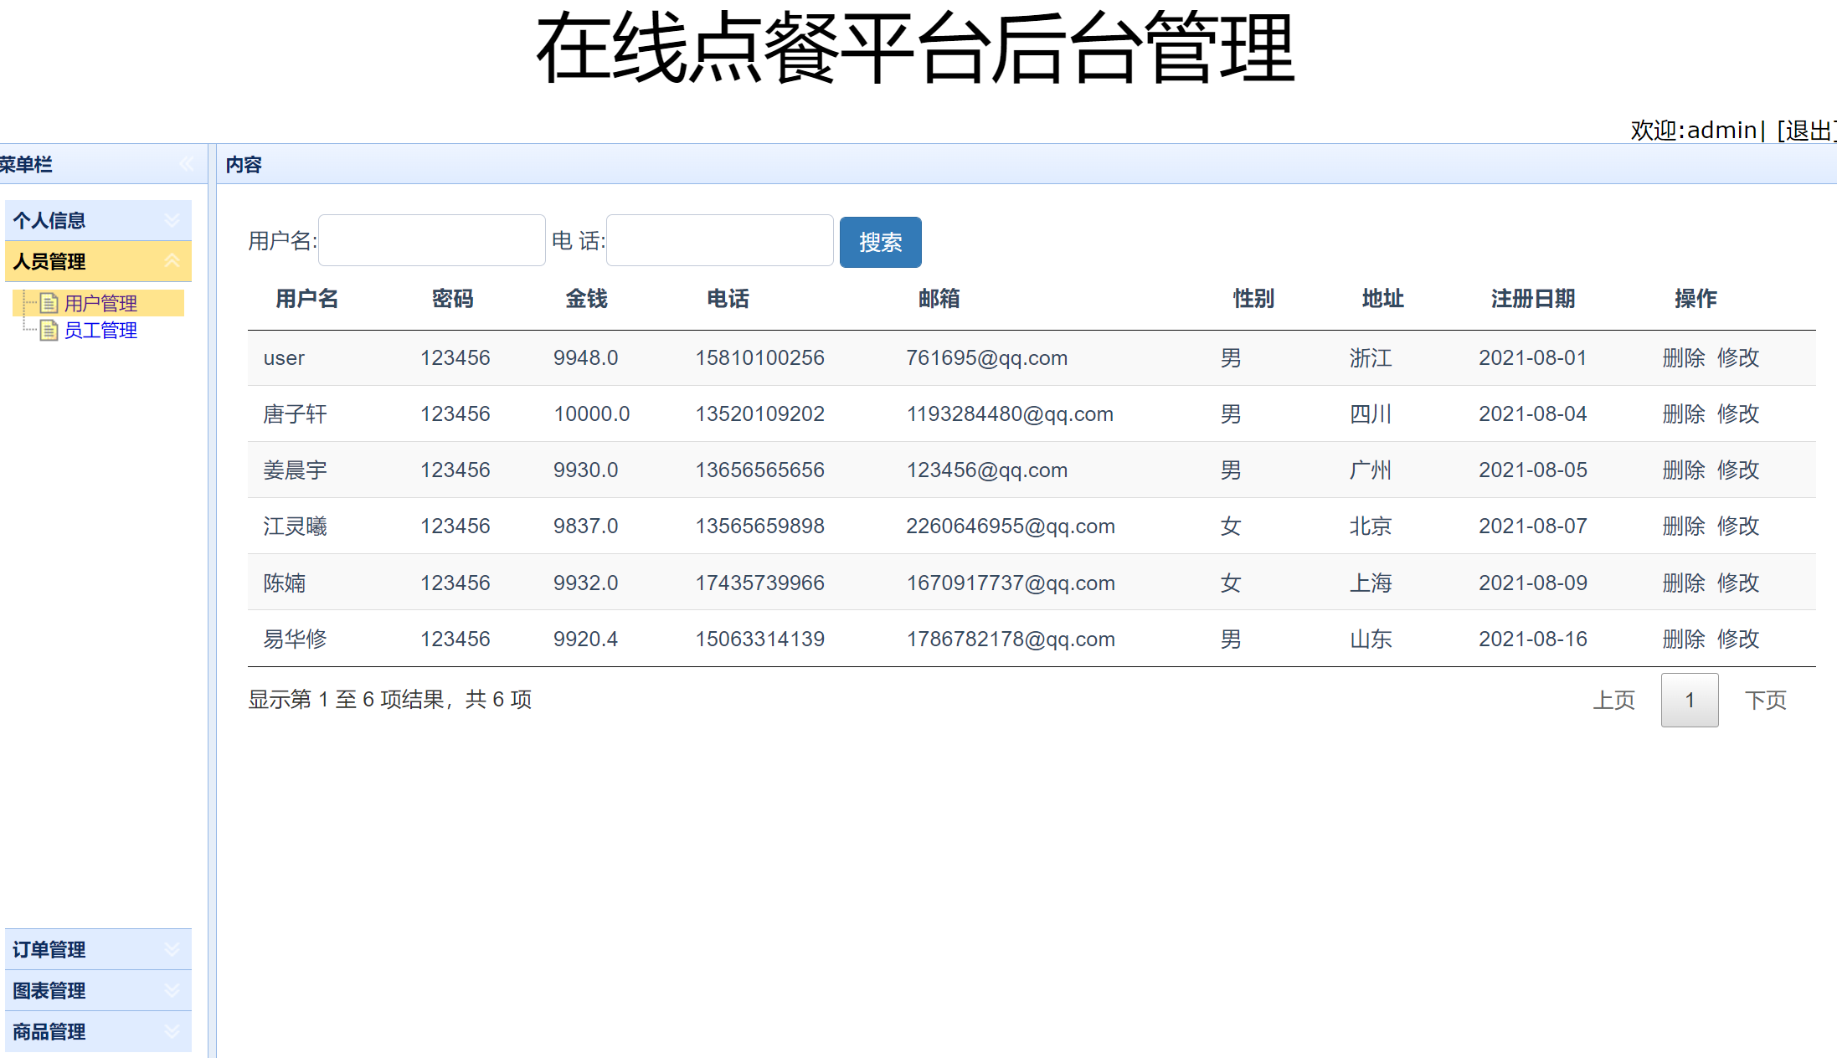Go to 下页 next page
The width and height of the screenshot is (1837, 1058).
coord(1766,700)
